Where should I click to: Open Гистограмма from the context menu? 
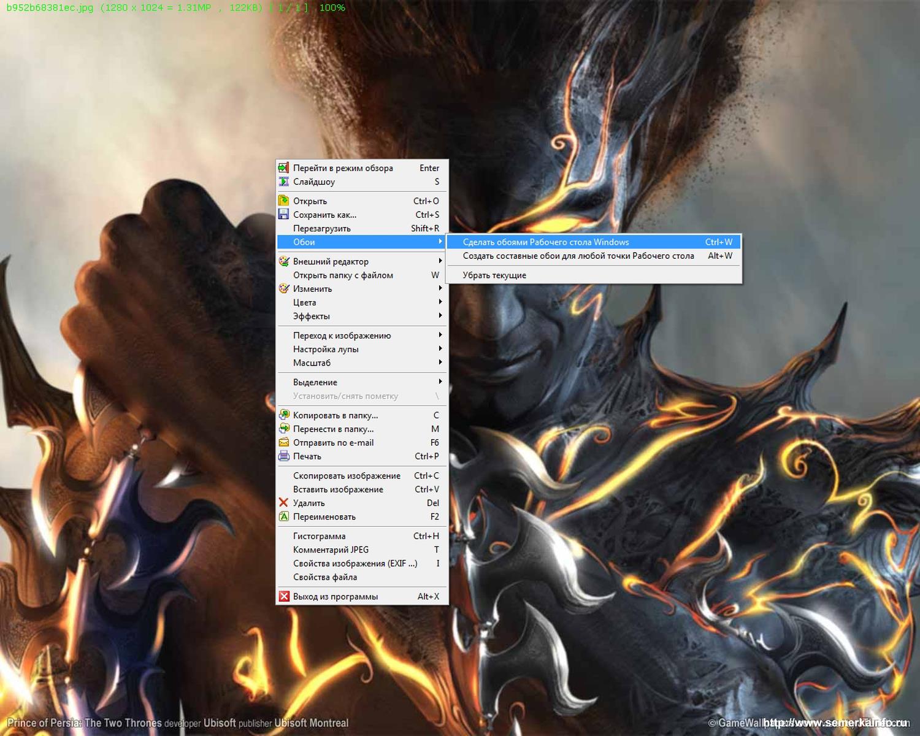[x=320, y=536]
